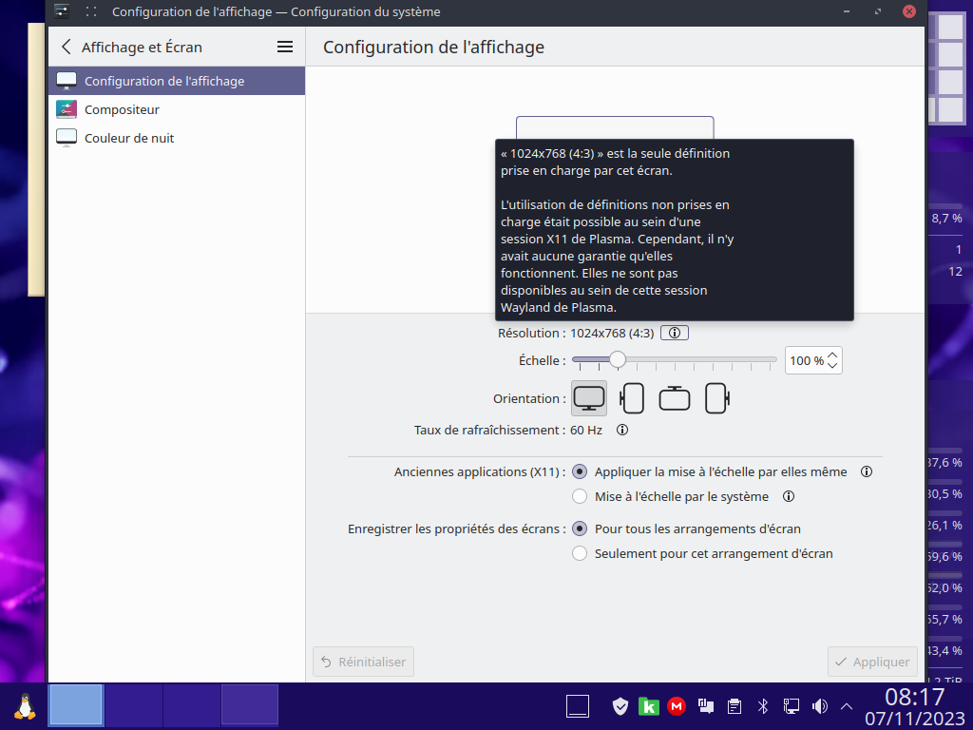Click the Compositeur sidebar icon

coord(67,109)
